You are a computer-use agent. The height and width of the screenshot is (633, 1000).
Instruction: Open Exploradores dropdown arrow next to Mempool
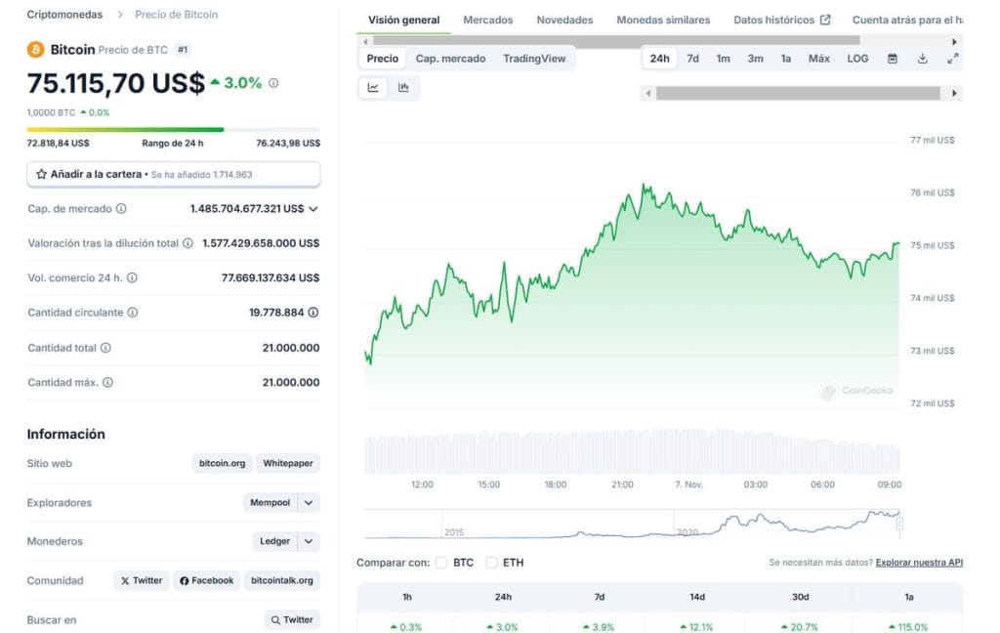click(x=309, y=503)
